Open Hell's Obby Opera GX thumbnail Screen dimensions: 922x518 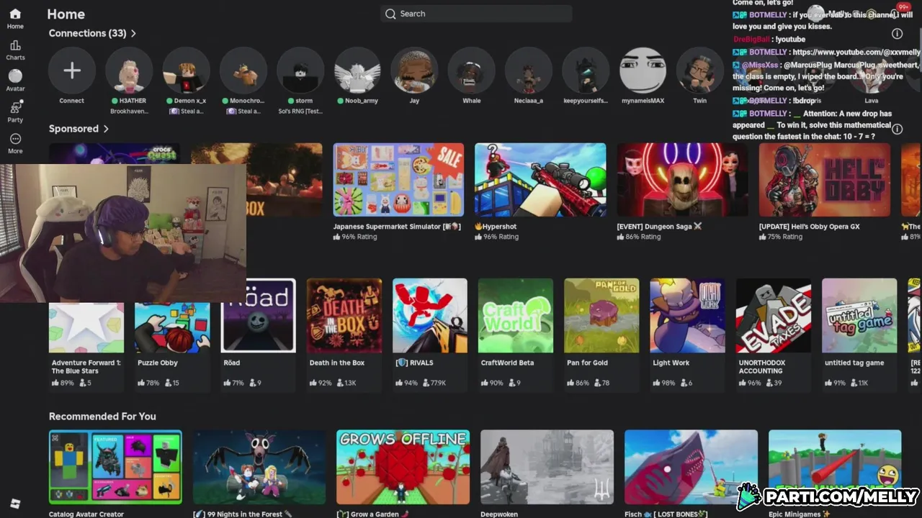point(824,180)
